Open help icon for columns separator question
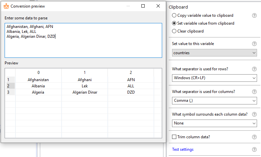 254,92
